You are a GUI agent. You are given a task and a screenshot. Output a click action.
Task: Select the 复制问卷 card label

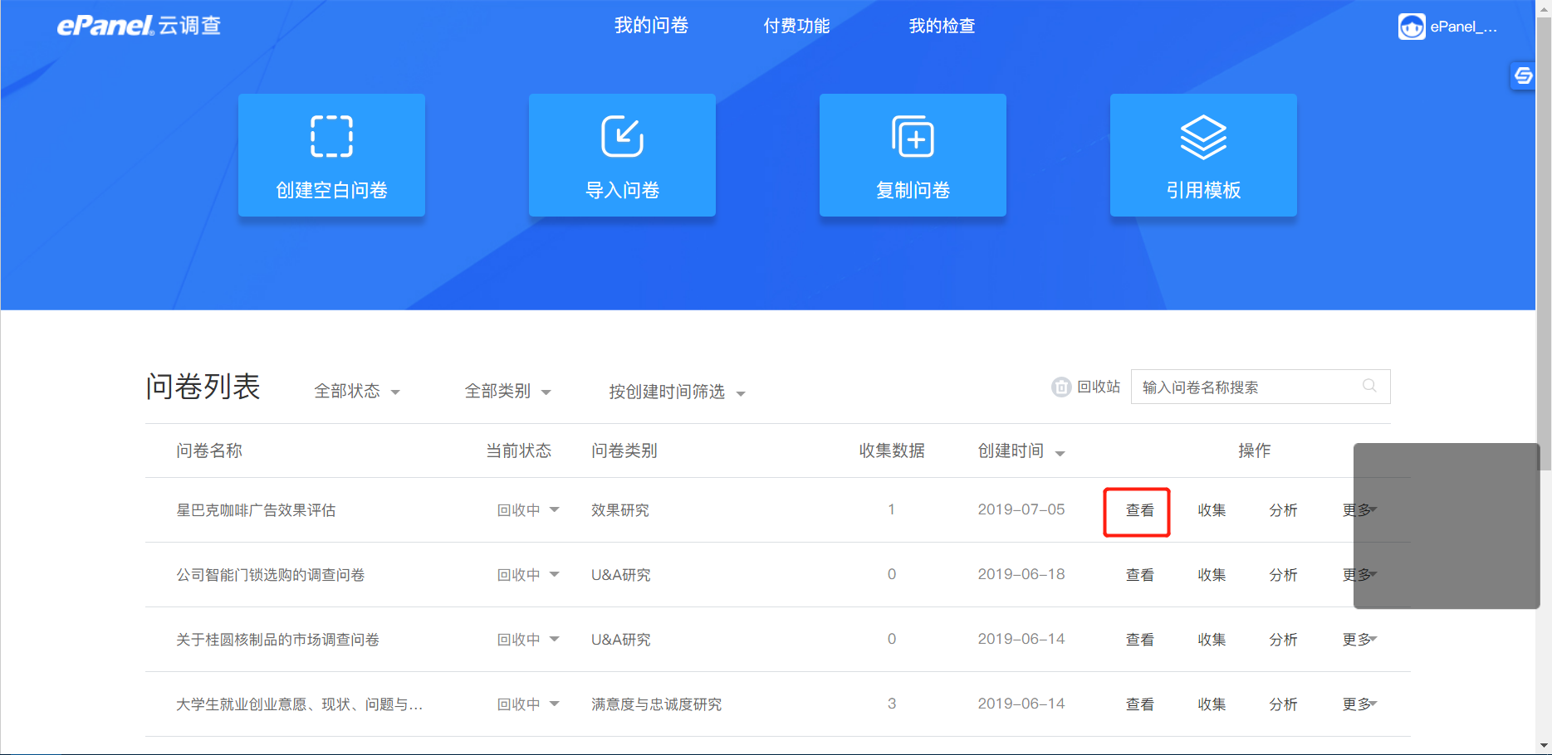(x=913, y=190)
